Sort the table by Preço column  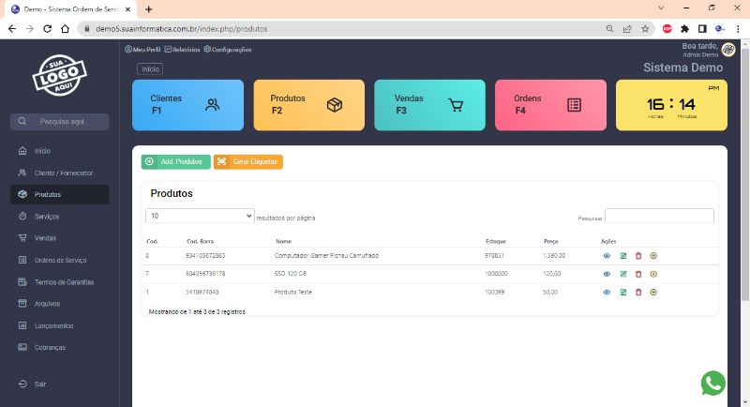551,241
